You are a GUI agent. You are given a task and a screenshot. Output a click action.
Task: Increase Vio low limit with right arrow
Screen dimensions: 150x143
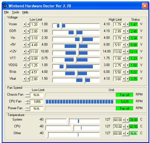pos(28,38)
